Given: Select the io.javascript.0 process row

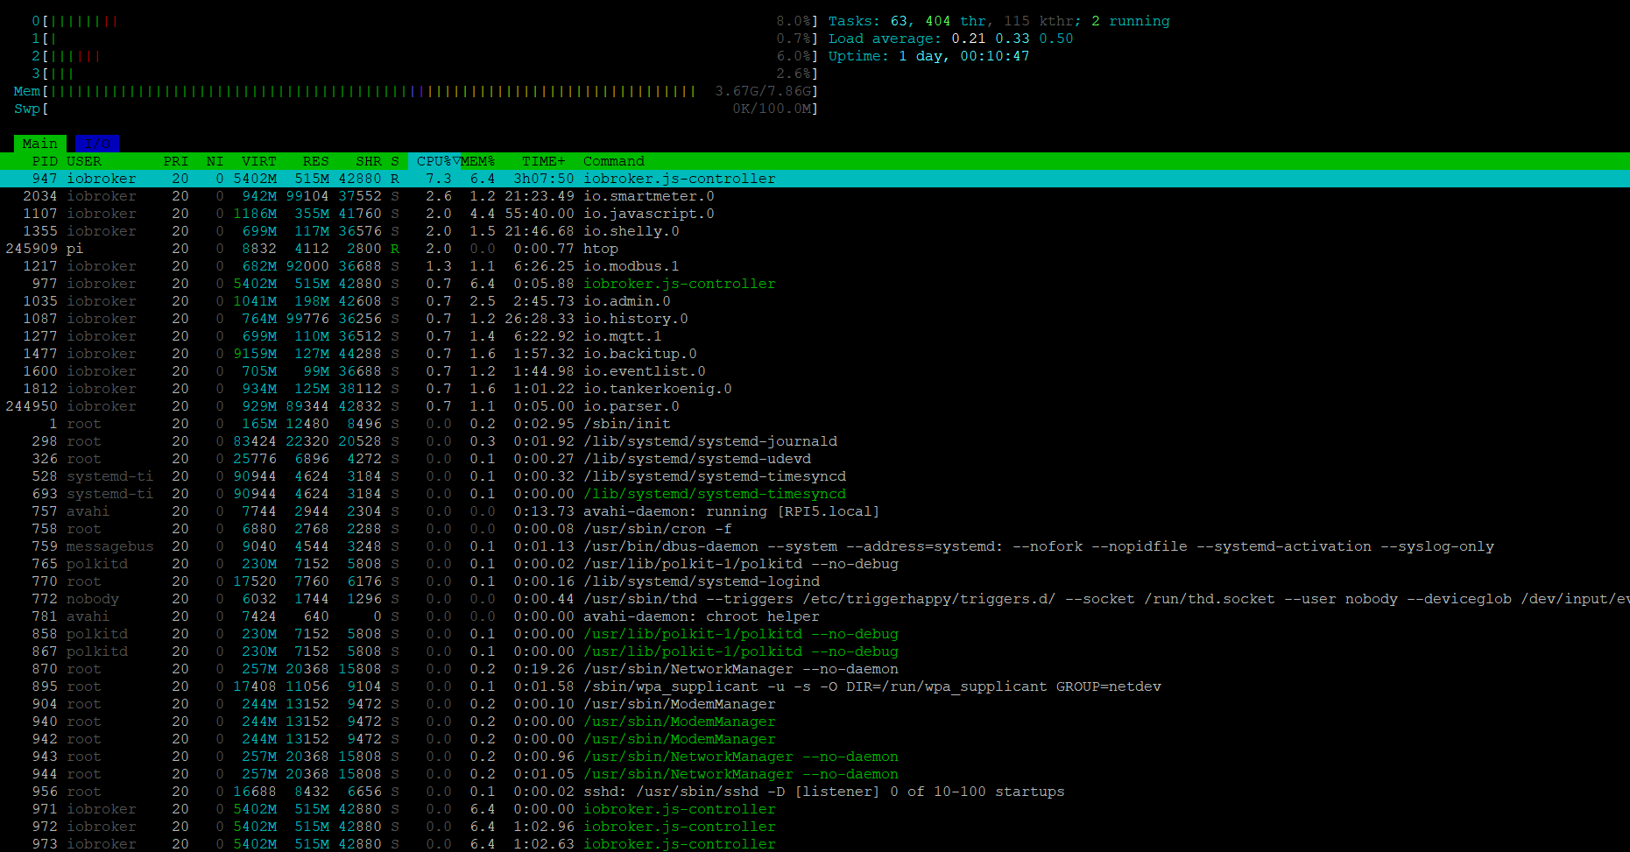Looking at the screenshot, I should [x=815, y=214].
